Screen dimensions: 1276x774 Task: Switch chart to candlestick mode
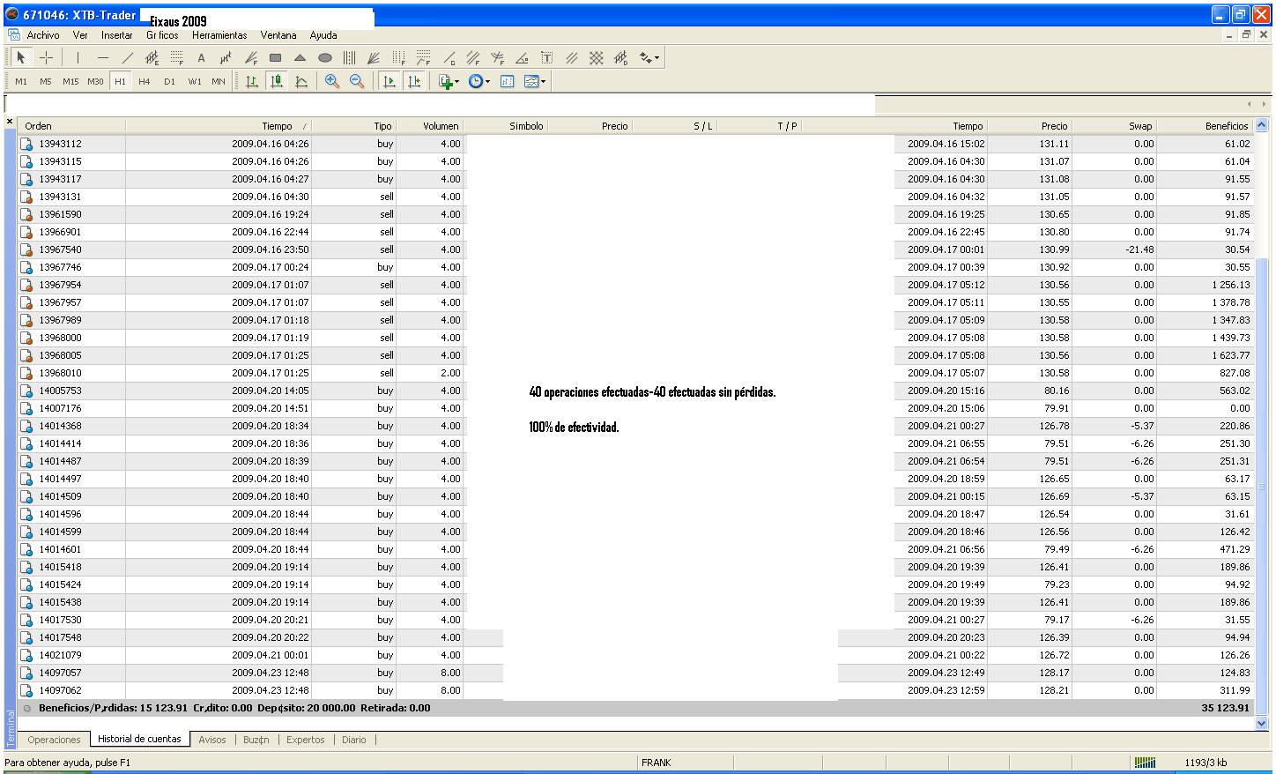(277, 81)
